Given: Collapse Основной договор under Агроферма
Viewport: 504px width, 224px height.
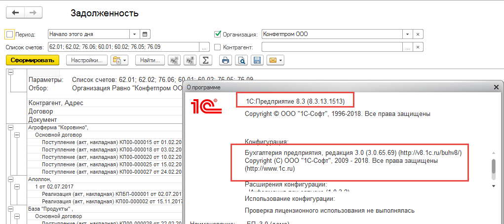Looking at the screenshot, I should pyautogui.click(x=17, y=135).
